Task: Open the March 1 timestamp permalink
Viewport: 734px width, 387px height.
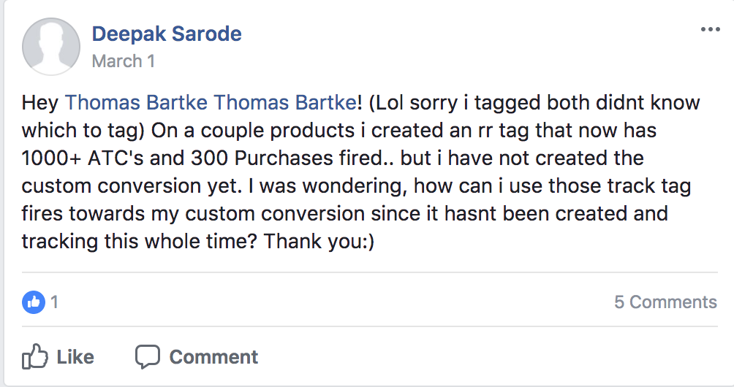Action: point(123,61)
